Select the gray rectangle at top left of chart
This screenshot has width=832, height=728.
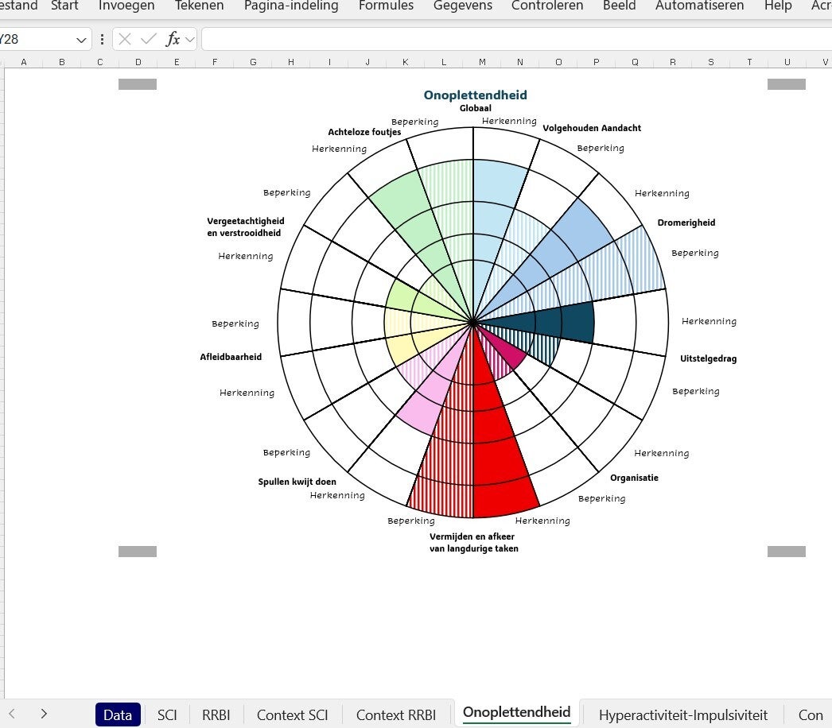(138, 84)
